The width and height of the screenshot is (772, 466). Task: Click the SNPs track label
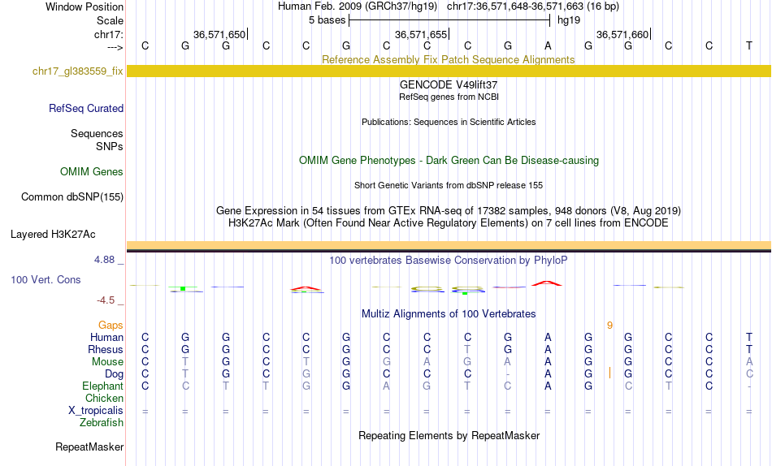point(110,147)
